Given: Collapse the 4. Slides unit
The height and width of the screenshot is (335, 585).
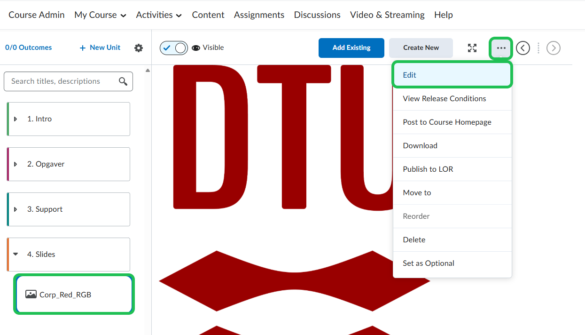Looking at the screenshot, I should tap(16, 254).
